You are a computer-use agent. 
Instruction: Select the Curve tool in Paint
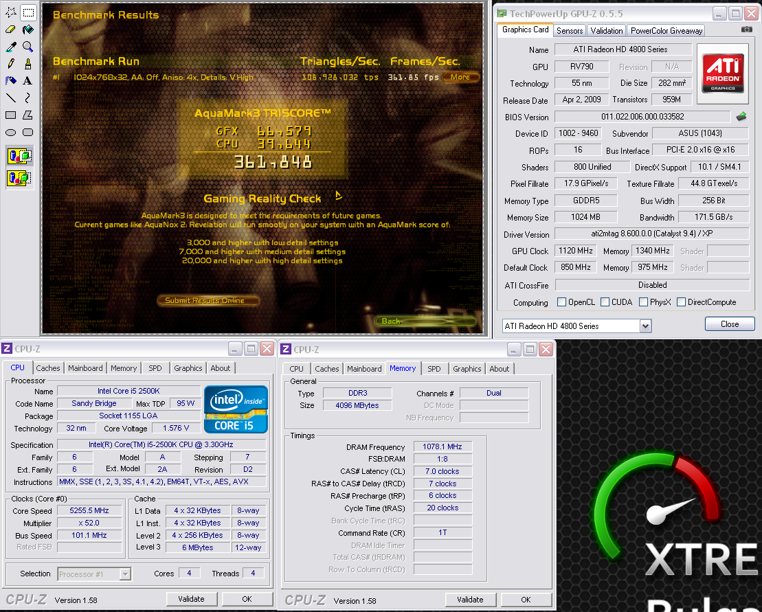coord(28,98)
